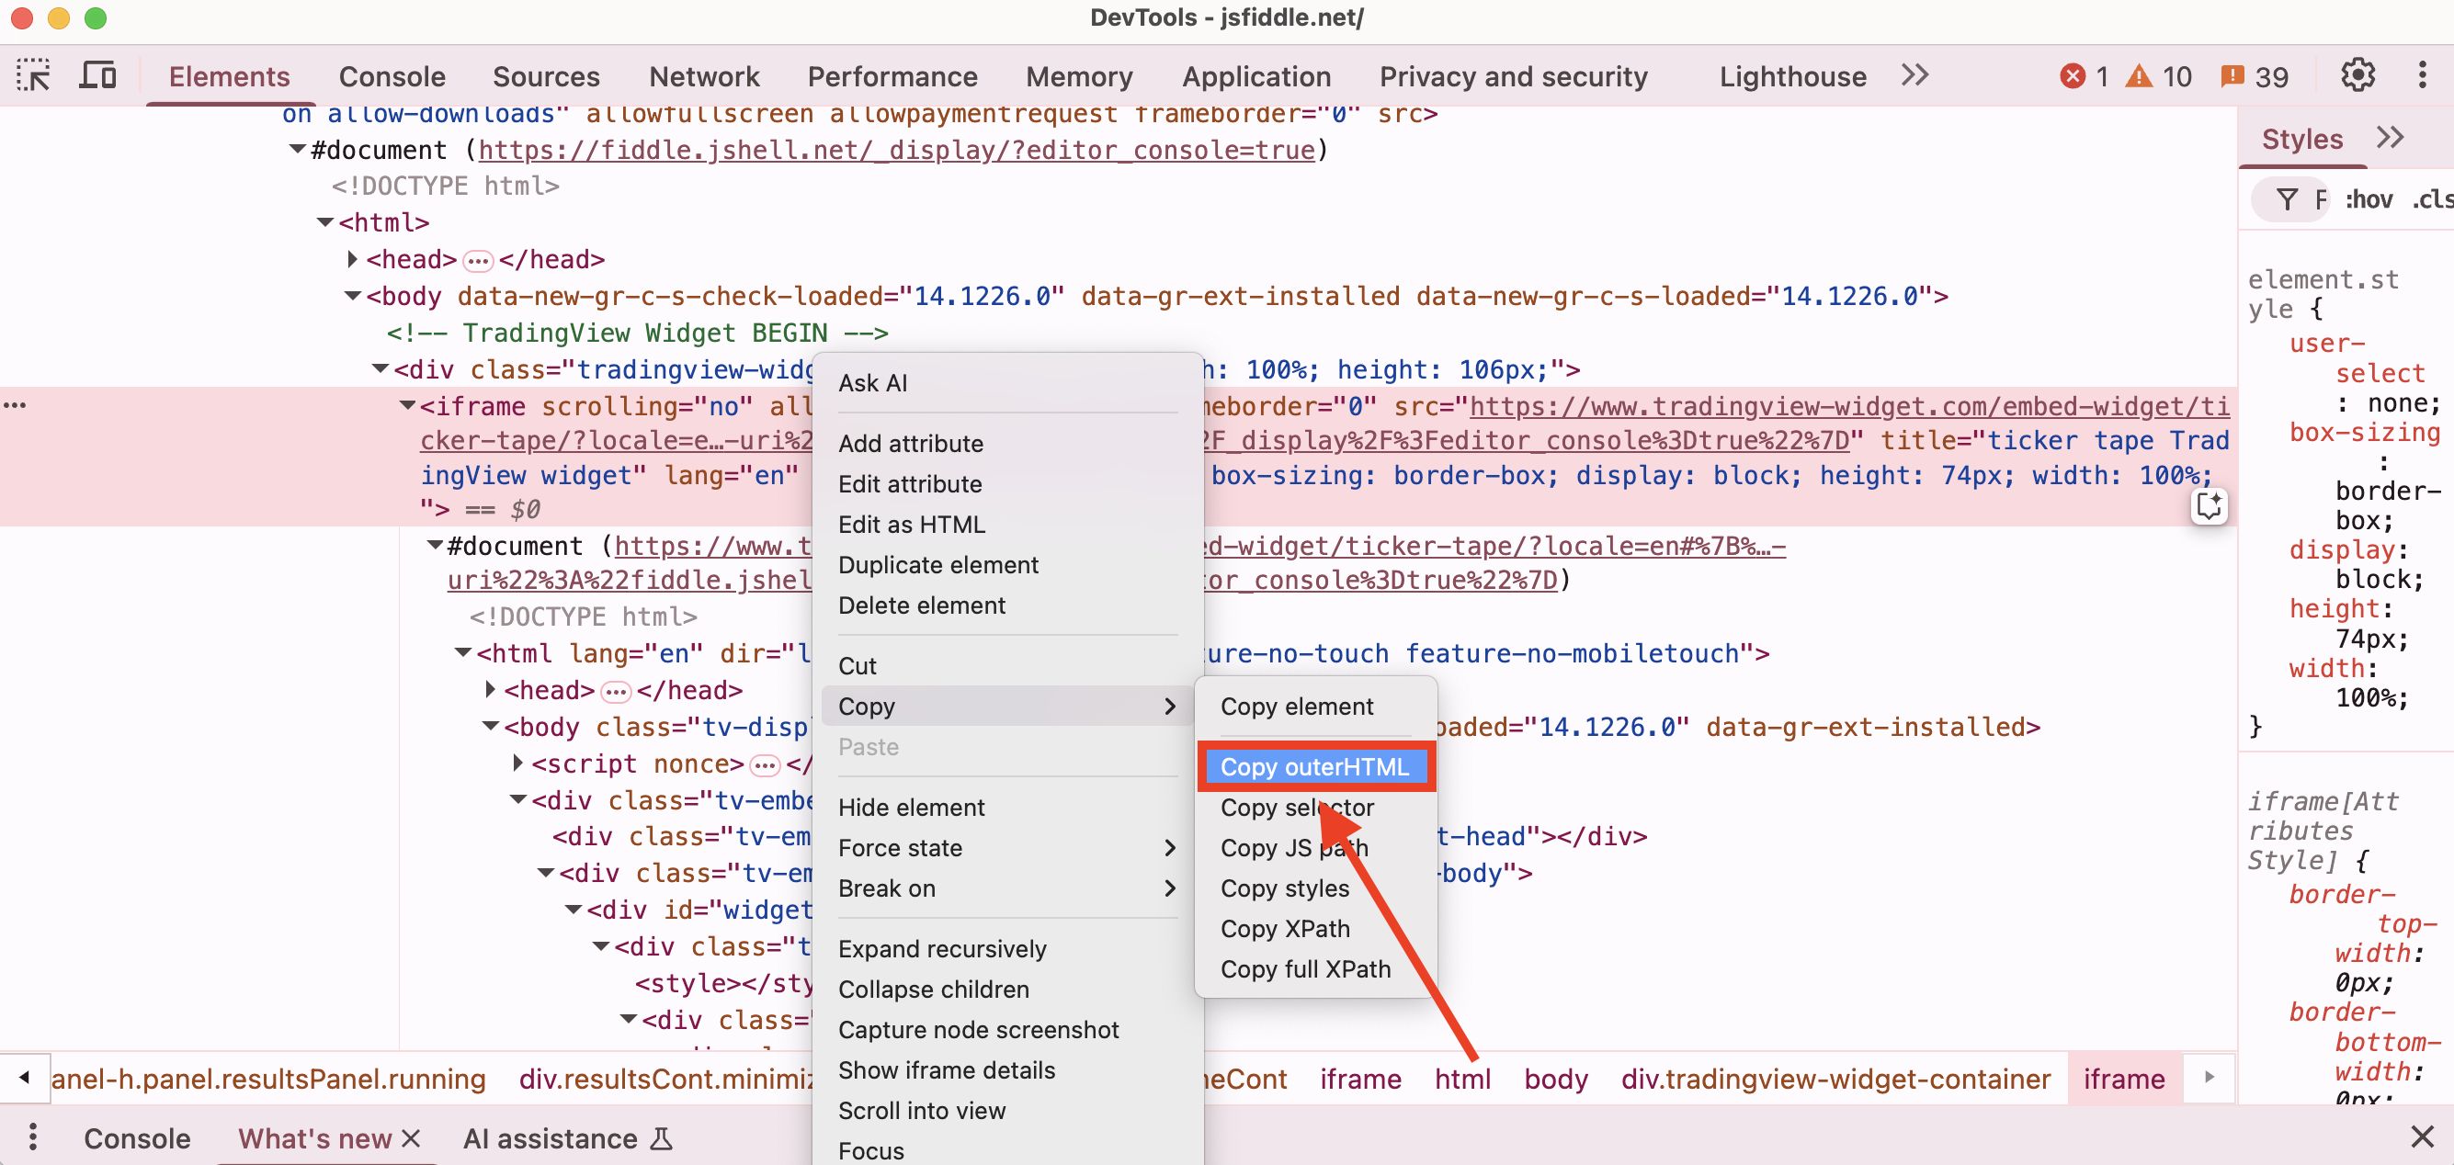The width and height of the screenshot is (2454, 1165).
Task: Open DevTools settings gear
Action: (x=2357, y=75)
